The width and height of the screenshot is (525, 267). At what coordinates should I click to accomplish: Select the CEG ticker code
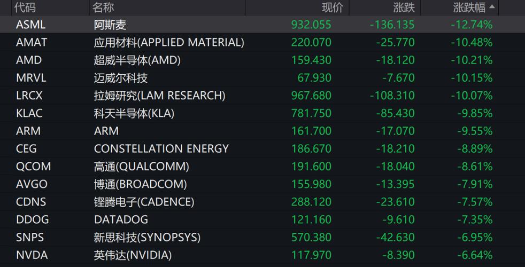(x=26, y=148)
